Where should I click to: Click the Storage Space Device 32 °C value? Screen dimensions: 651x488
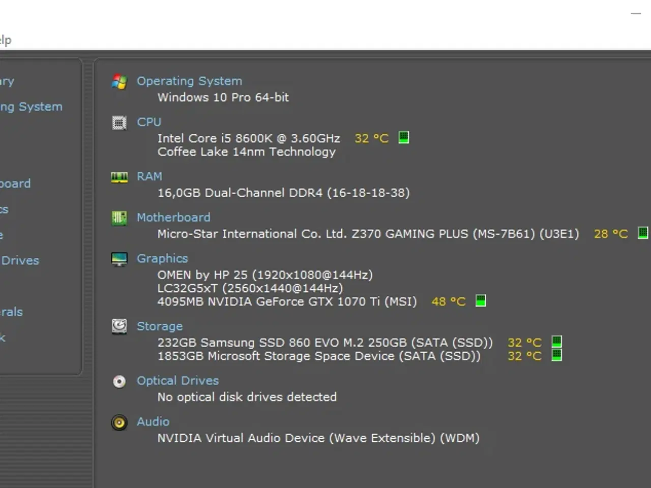tap(525, 356)
